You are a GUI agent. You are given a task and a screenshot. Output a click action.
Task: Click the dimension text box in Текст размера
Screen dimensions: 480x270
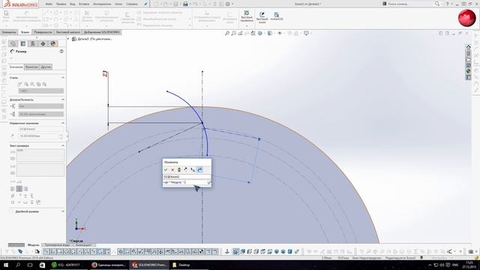tap(40, 155)
